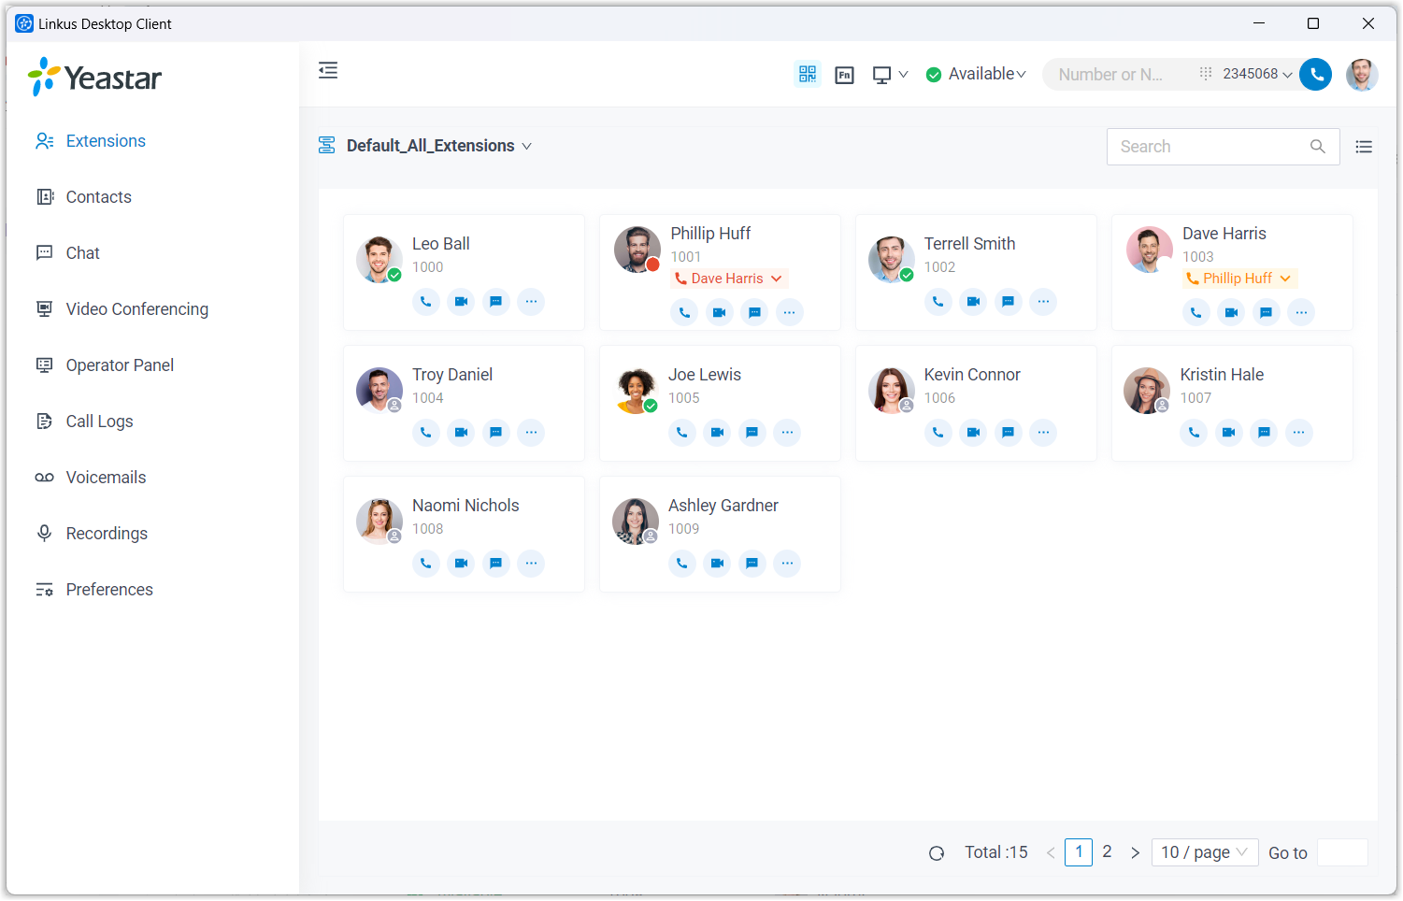Call Phillip Huff with the phone icon

coord(684,312)
